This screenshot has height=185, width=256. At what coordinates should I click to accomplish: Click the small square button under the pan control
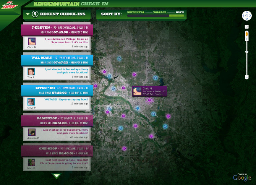pyautogui.click(x=247, y=27)
